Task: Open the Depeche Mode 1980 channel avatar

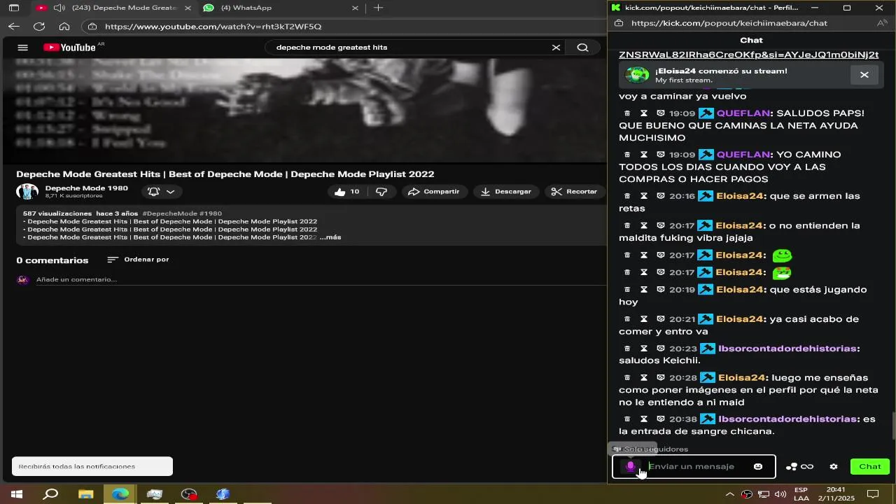Action: [x=27, y=191]
